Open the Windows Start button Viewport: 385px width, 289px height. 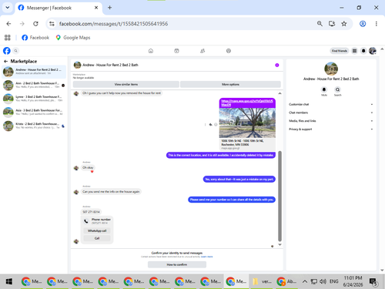click(9, 281)
